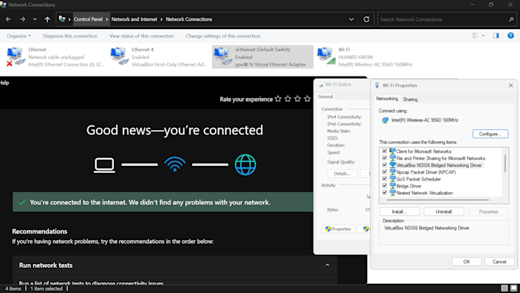
Task: Click the items list vertical scrollbar
Action: pos(505,163)
